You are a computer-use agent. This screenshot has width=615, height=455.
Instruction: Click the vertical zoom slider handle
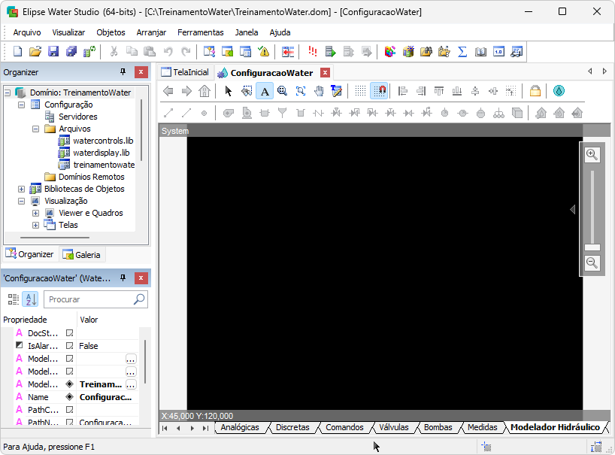coord(592,247)
